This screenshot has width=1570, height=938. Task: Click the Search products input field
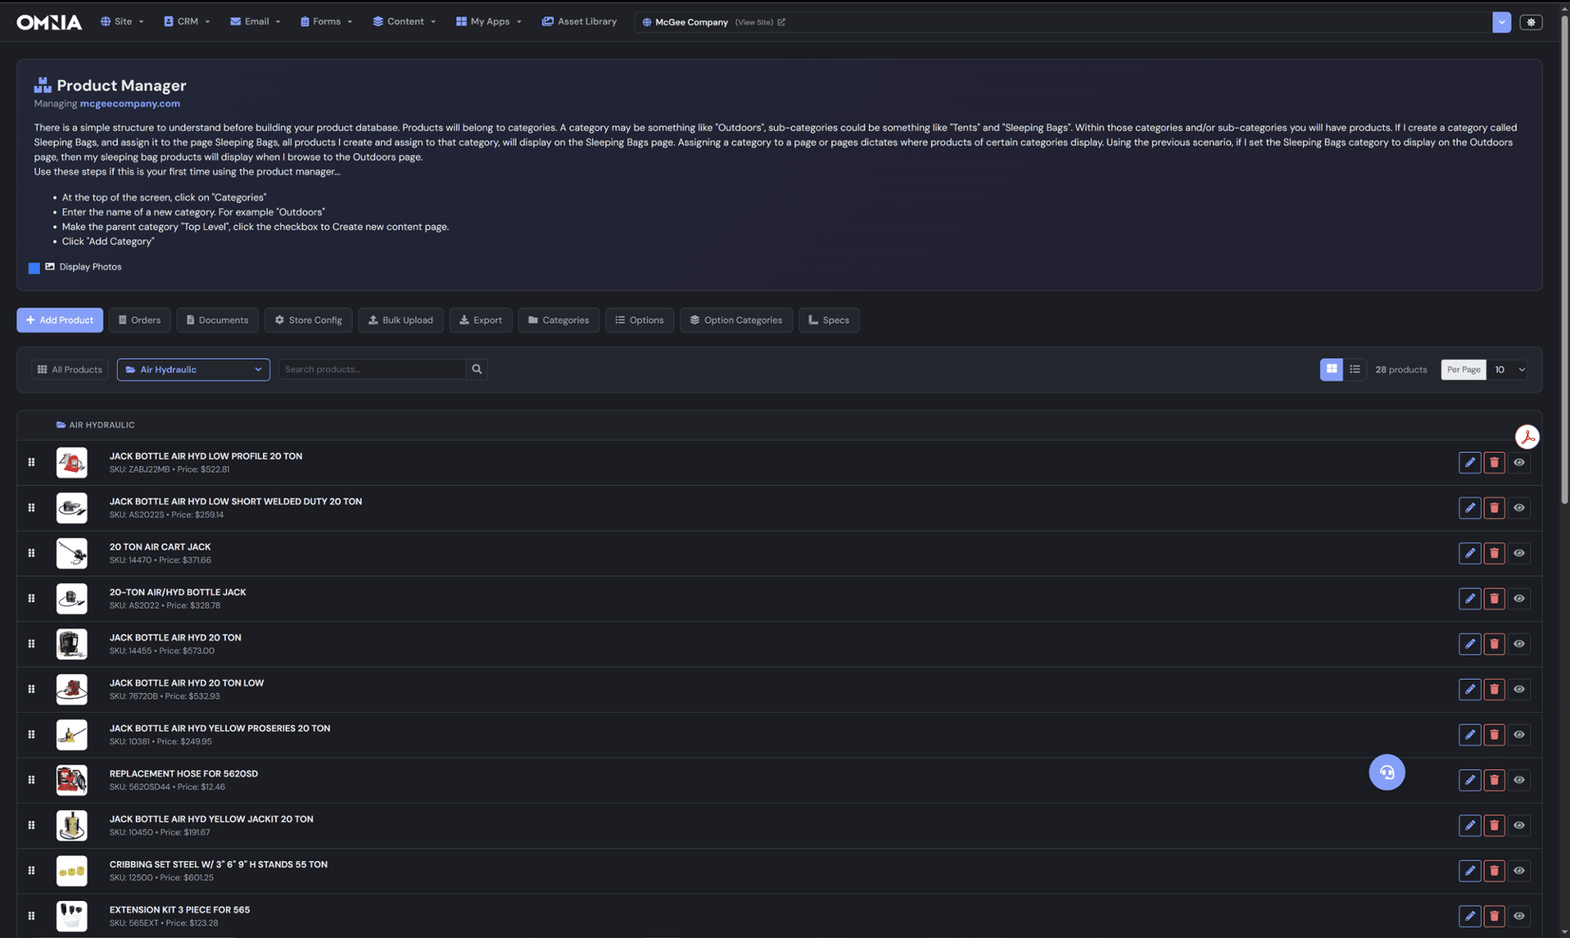372,370
